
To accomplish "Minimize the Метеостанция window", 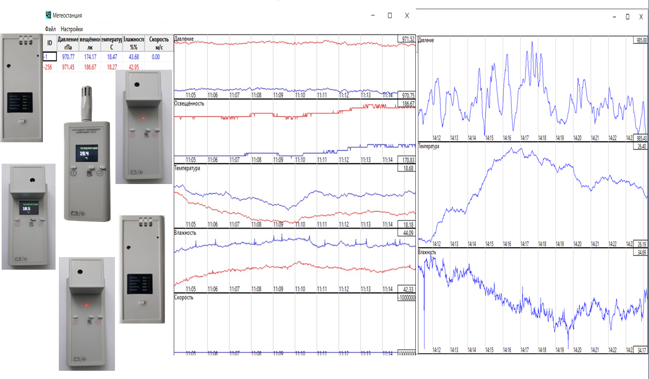I will [x=373, y=16].
